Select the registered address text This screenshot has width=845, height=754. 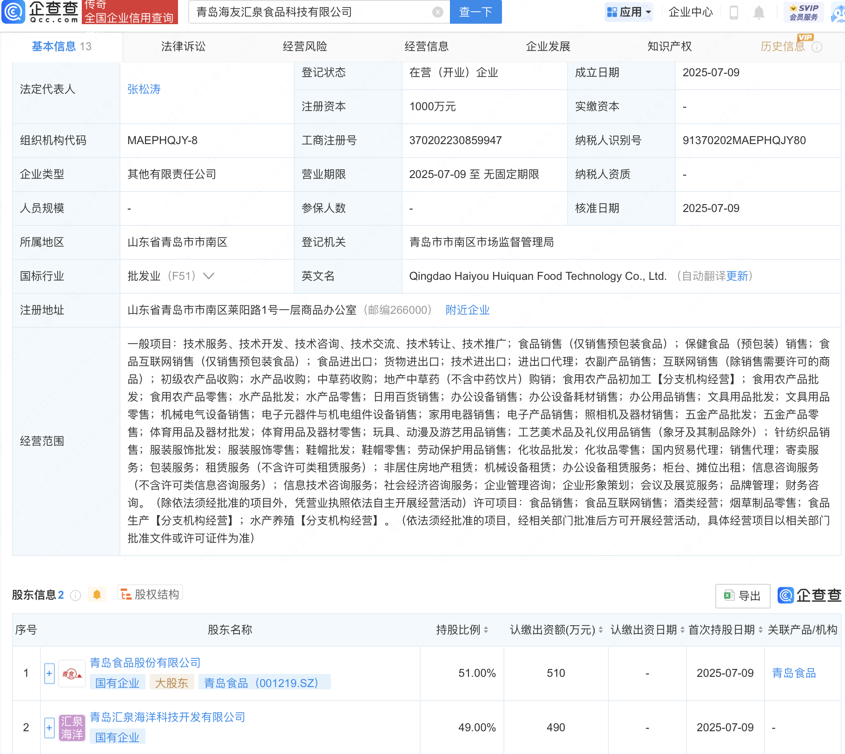click(x=242, y=310)
